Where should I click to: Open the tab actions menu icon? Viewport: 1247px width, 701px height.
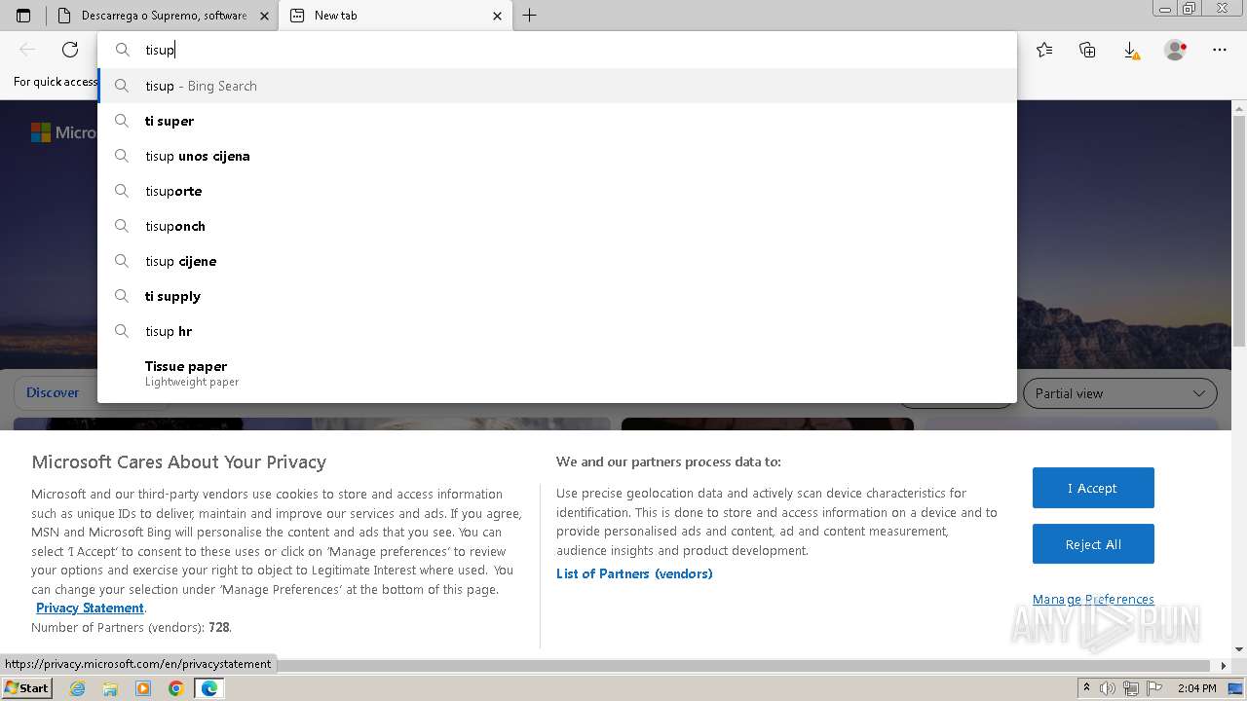(23, 16)
